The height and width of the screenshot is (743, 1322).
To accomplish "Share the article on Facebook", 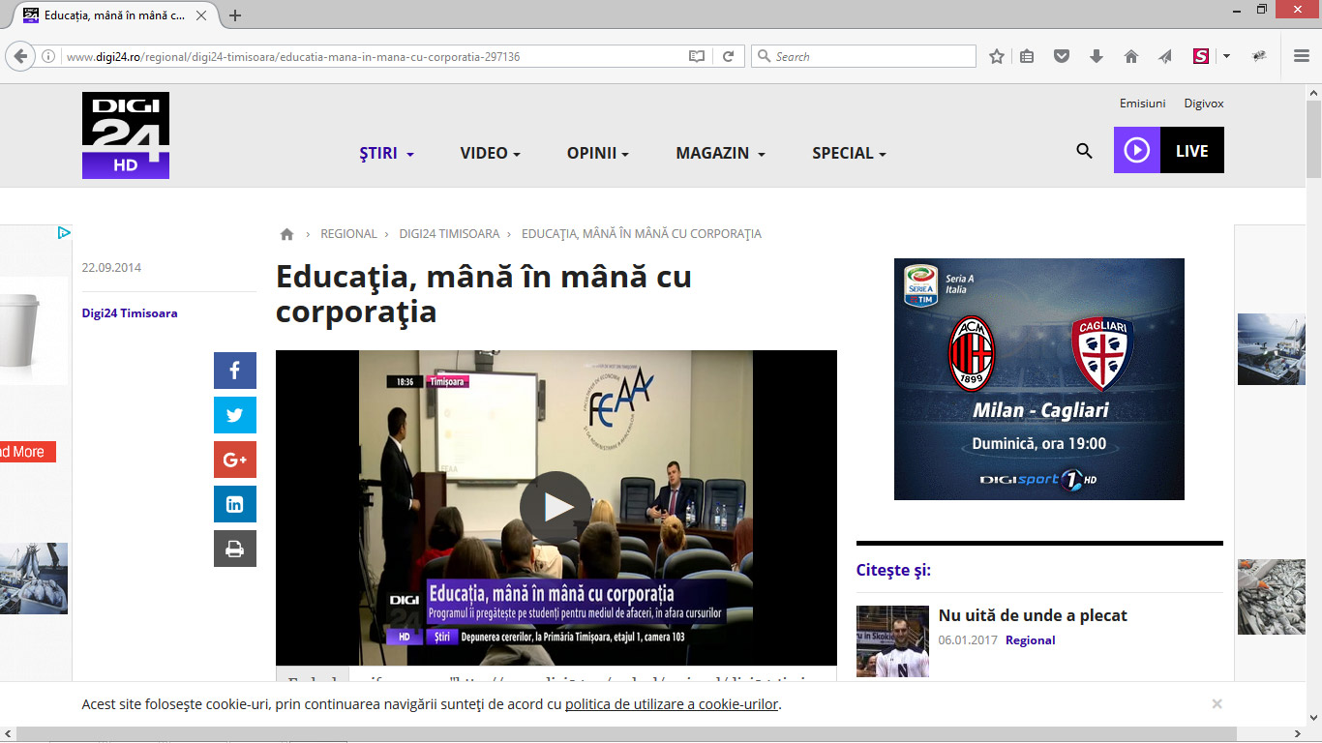I will 235,371.
